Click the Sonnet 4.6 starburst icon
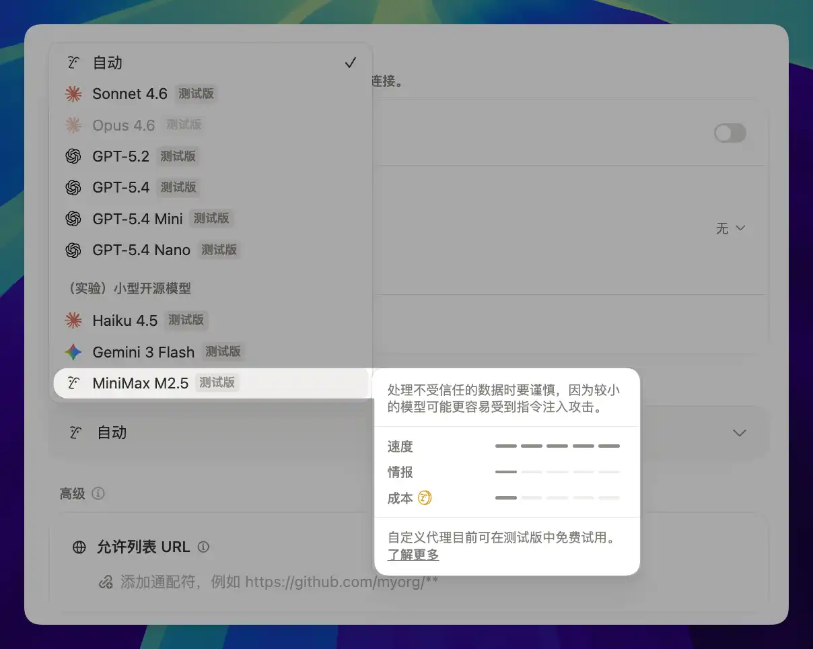Viewport: 813px width, 649px height. coord(73,94)
